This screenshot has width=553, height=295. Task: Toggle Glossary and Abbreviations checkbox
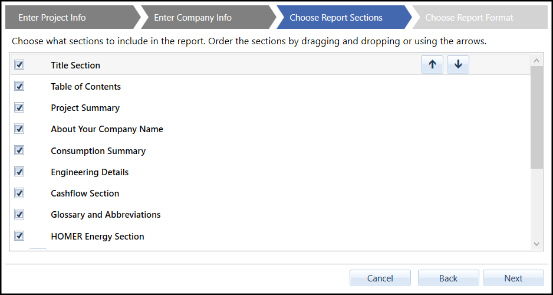(x=19, y=214)
